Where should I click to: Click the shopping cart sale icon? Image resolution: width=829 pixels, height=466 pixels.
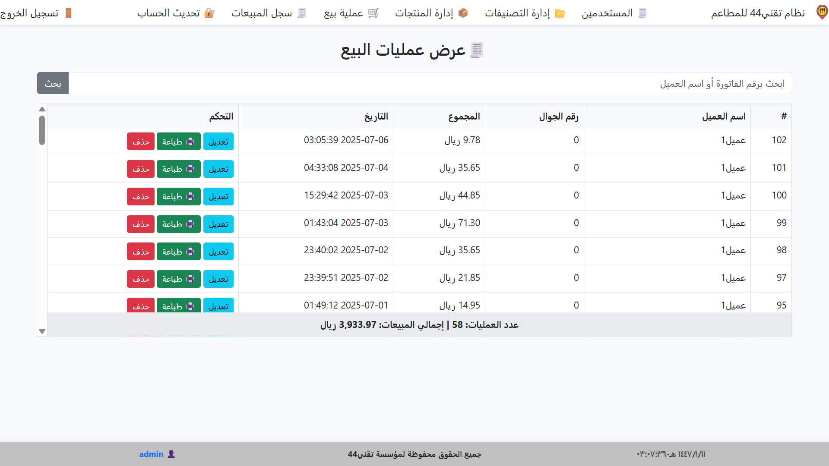[x=373, y=13]
